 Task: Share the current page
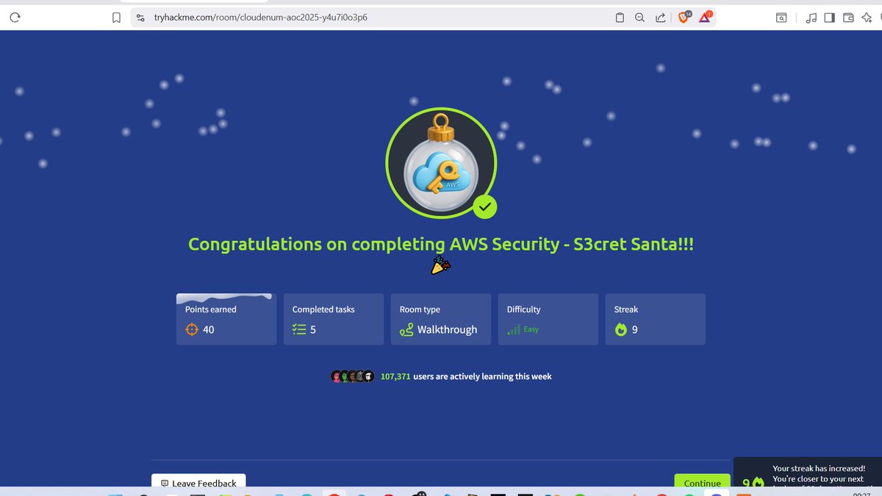660,17
